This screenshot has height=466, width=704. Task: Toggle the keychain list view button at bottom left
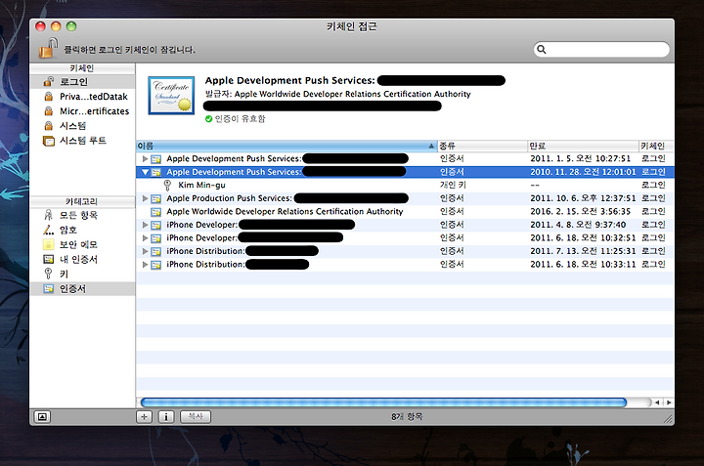42,416
